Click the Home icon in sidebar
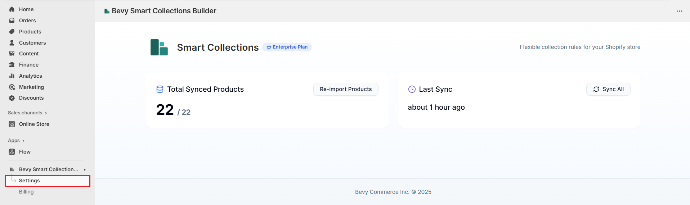The image size is (690, 205). tap(12, 9)
